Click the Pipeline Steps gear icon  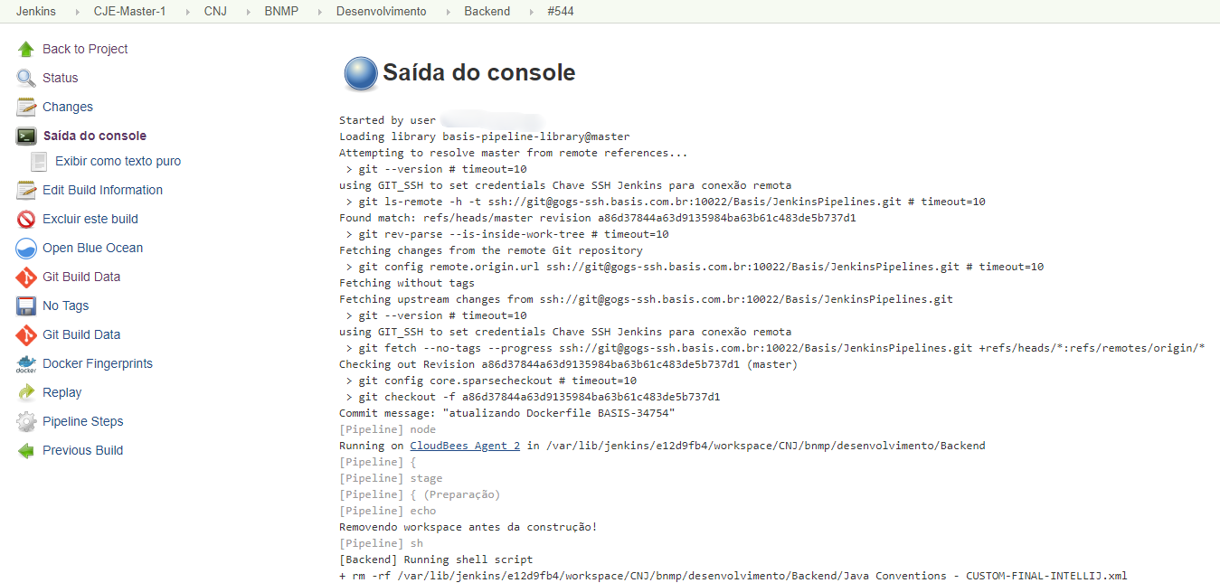26,421
